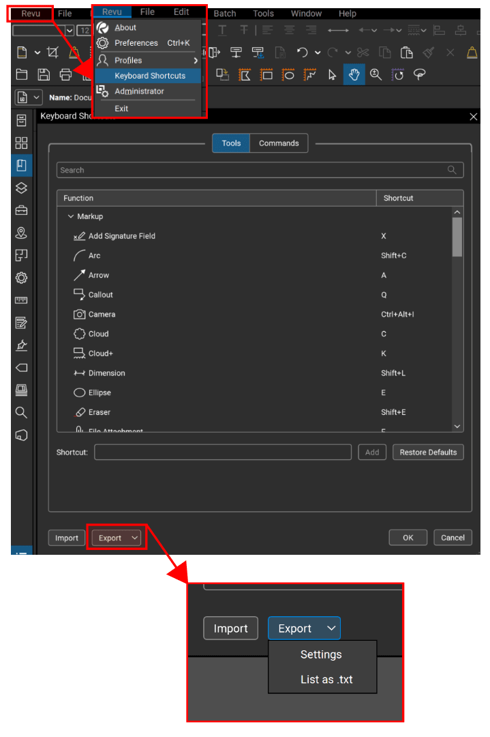490x737 pixels.
Task: Open the Undo history dropdown arrow
Action: coord(318,53)
